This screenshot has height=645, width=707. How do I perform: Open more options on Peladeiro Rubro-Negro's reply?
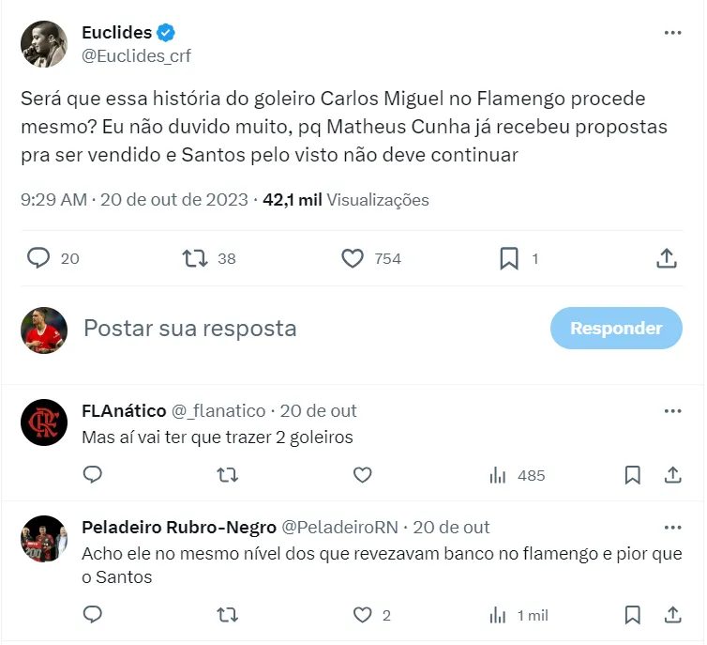tap(672, 528)
